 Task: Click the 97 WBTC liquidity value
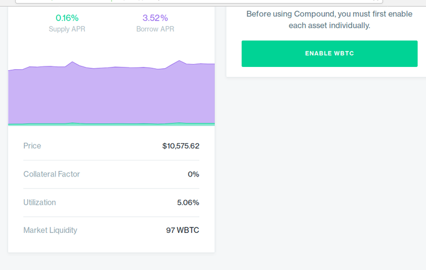pyautogui.click(x=182, y=230)
